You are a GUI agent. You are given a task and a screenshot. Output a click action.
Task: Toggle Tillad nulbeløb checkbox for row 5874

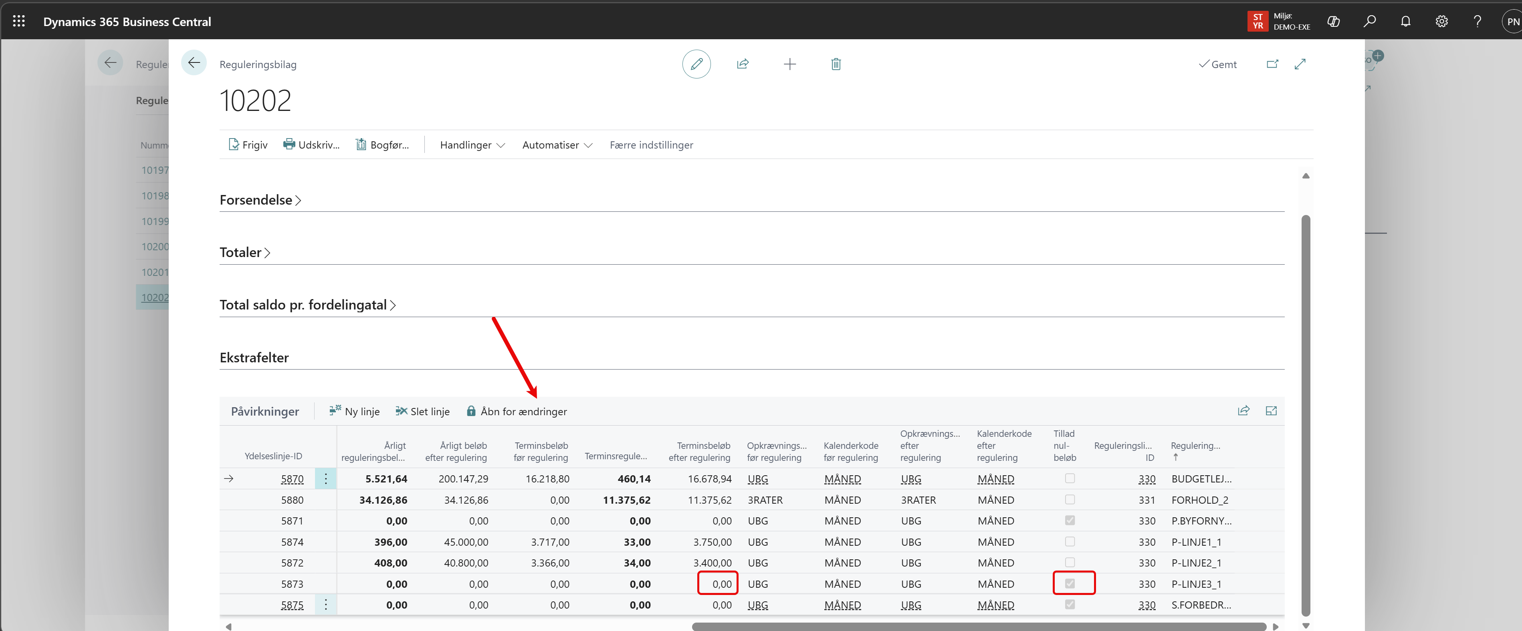[1070, 541]
